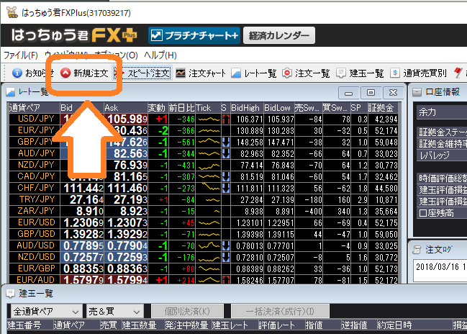Image resolution: width=467 pixels, height=334 pixels.
Task: Click the AUD/USD Bid price 0.77895
Action: pos(82,245)
